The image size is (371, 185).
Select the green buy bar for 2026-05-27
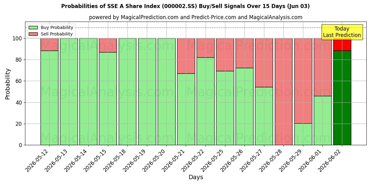264,116
